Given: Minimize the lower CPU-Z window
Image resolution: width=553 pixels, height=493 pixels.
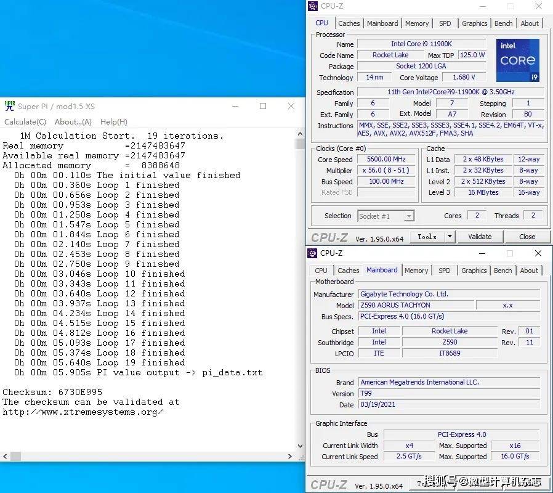Looking at the screenshot, I should click(x=482, y=253).
